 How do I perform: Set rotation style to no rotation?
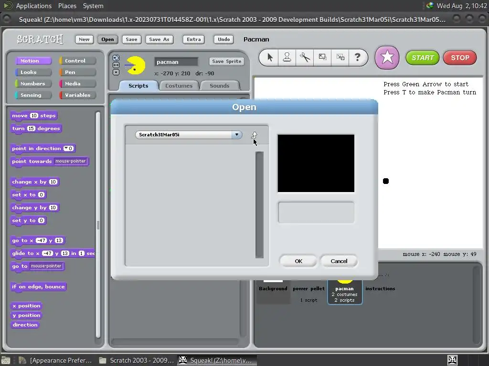(x=116, y=72)
